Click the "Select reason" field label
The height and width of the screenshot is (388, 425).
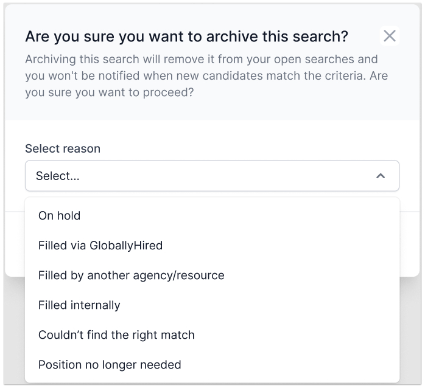pyautogui.click(x=63, y=148)
